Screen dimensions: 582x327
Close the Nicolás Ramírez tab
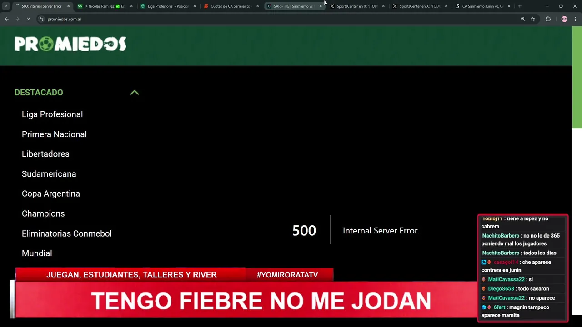coord(131,6)
